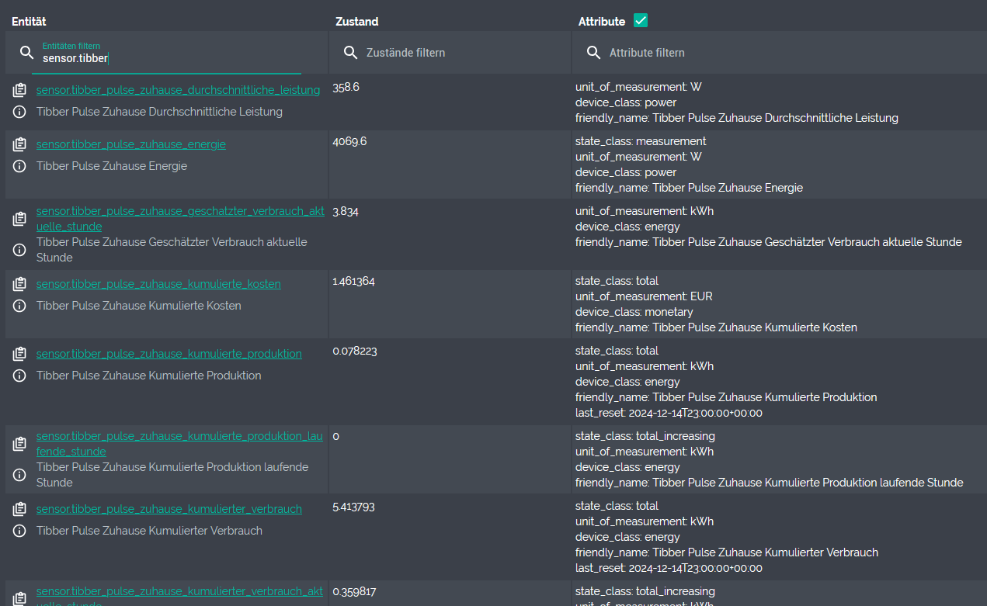Click the Entität column header

click(29, 22)
